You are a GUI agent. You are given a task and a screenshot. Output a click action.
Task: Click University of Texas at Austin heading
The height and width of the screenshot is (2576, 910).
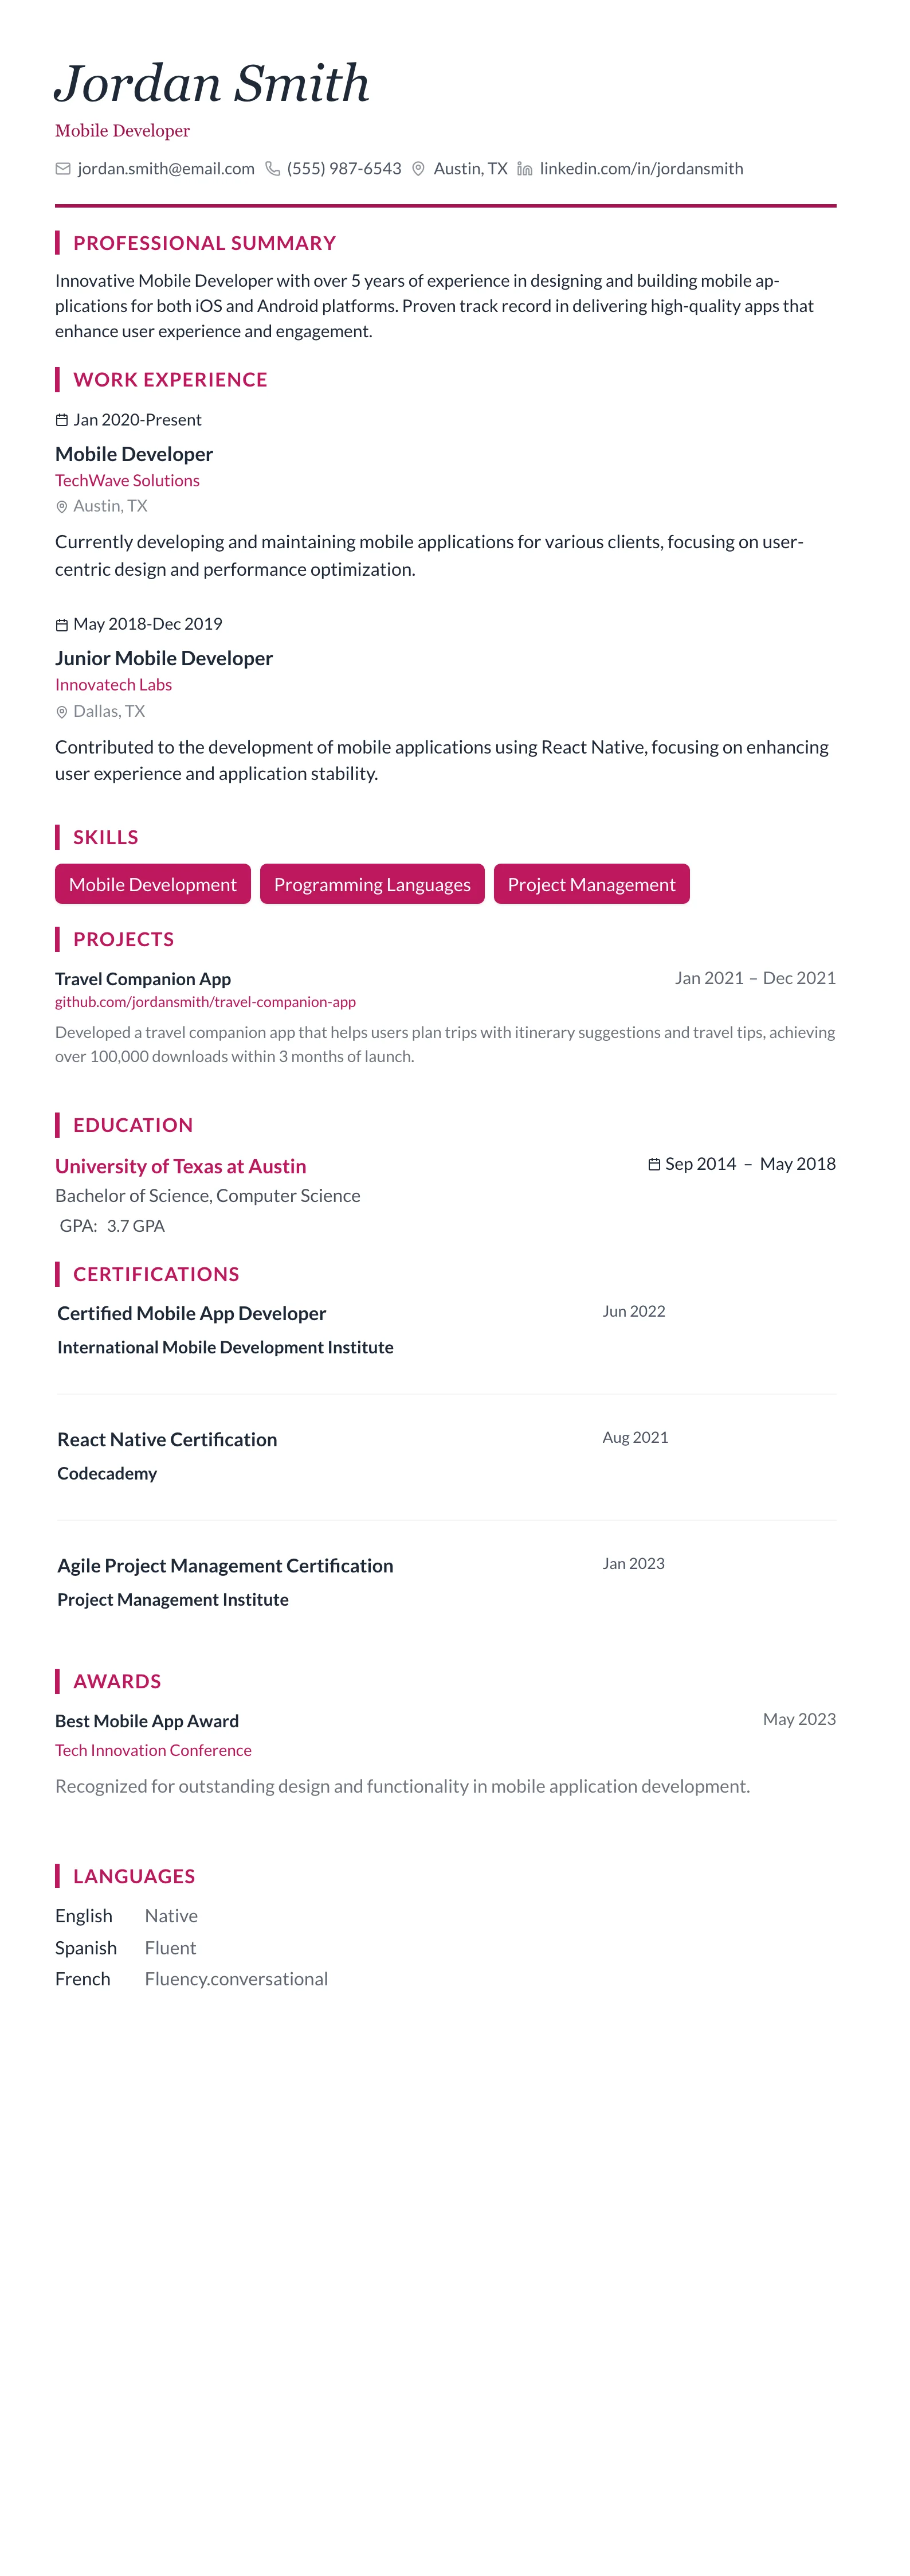(x=181, y=1166)
